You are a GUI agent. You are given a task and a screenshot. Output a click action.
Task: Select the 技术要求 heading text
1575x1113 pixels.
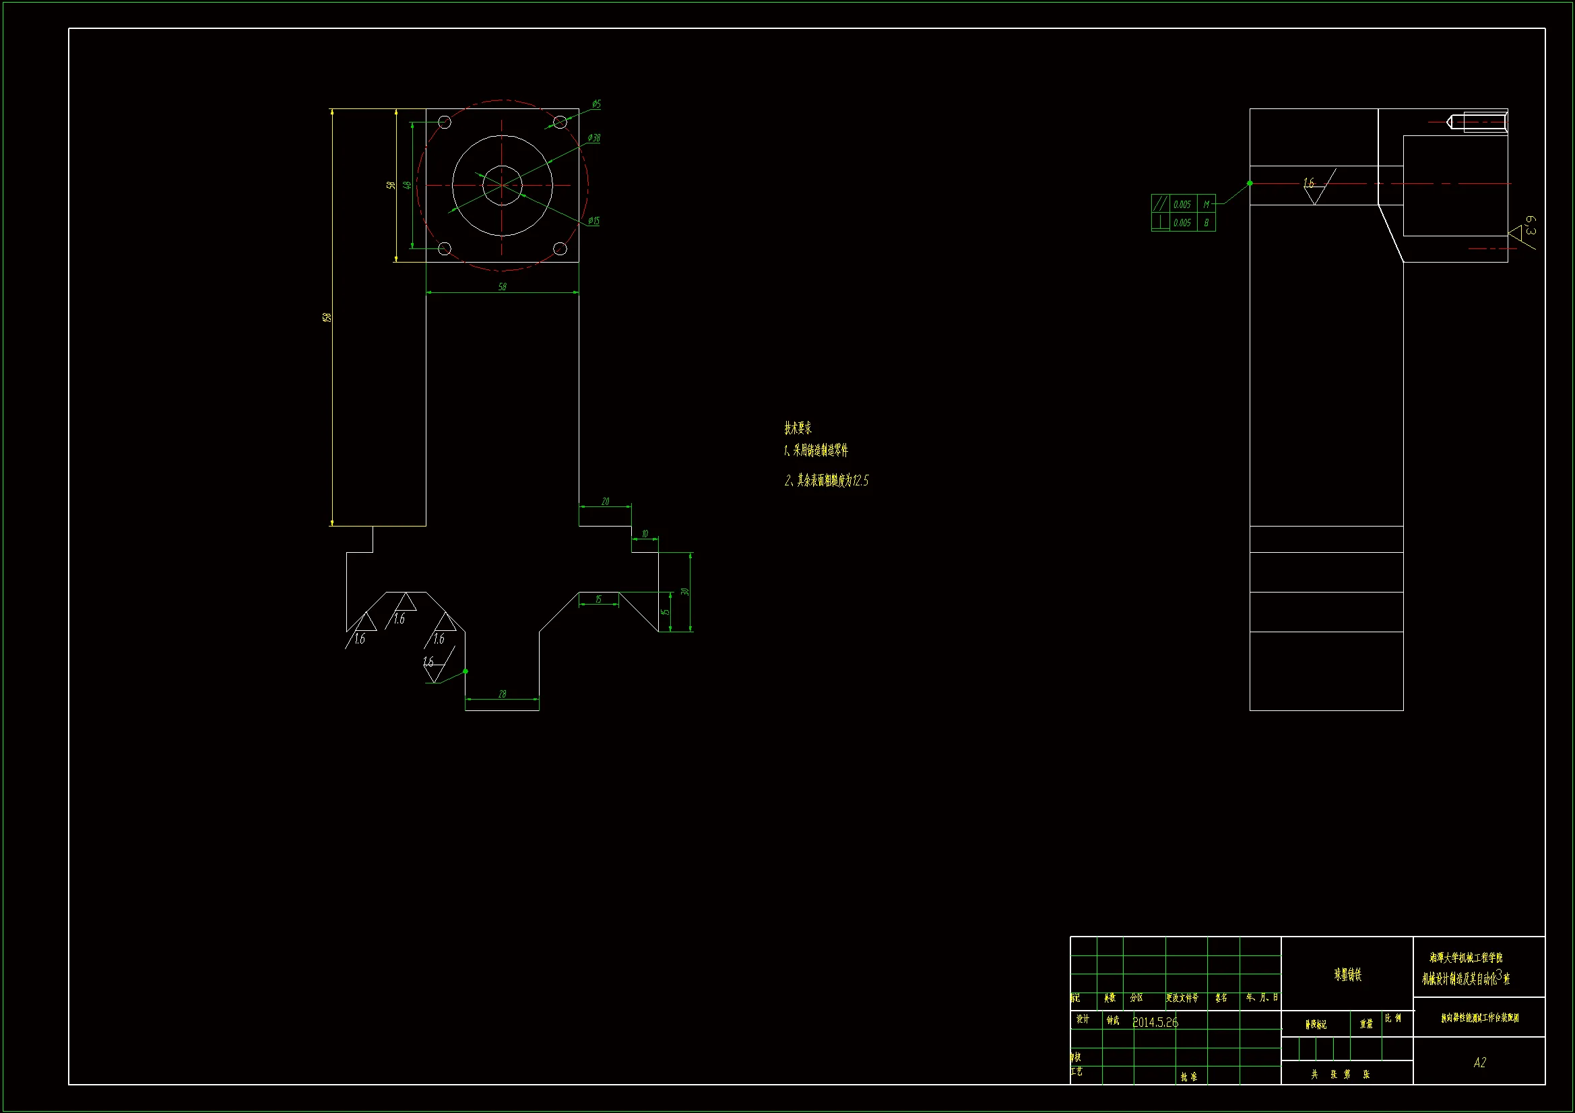tap(798, 429)
